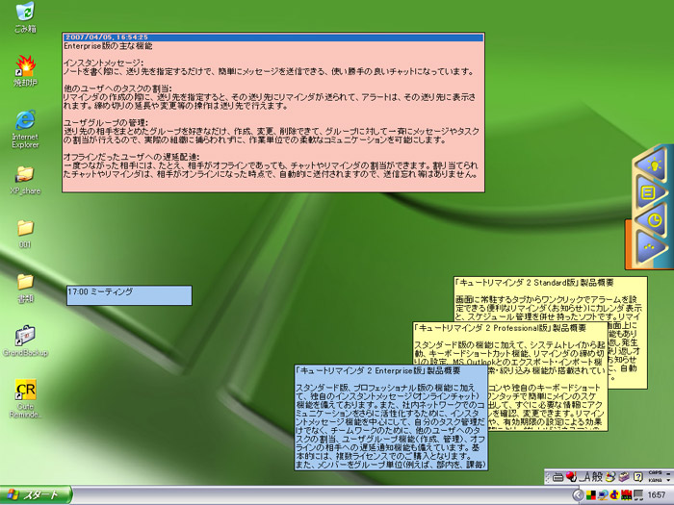Select the 001 folder on desktop
Image resolution: width=674 pixels, height=505 pixels.
point(25,234)
